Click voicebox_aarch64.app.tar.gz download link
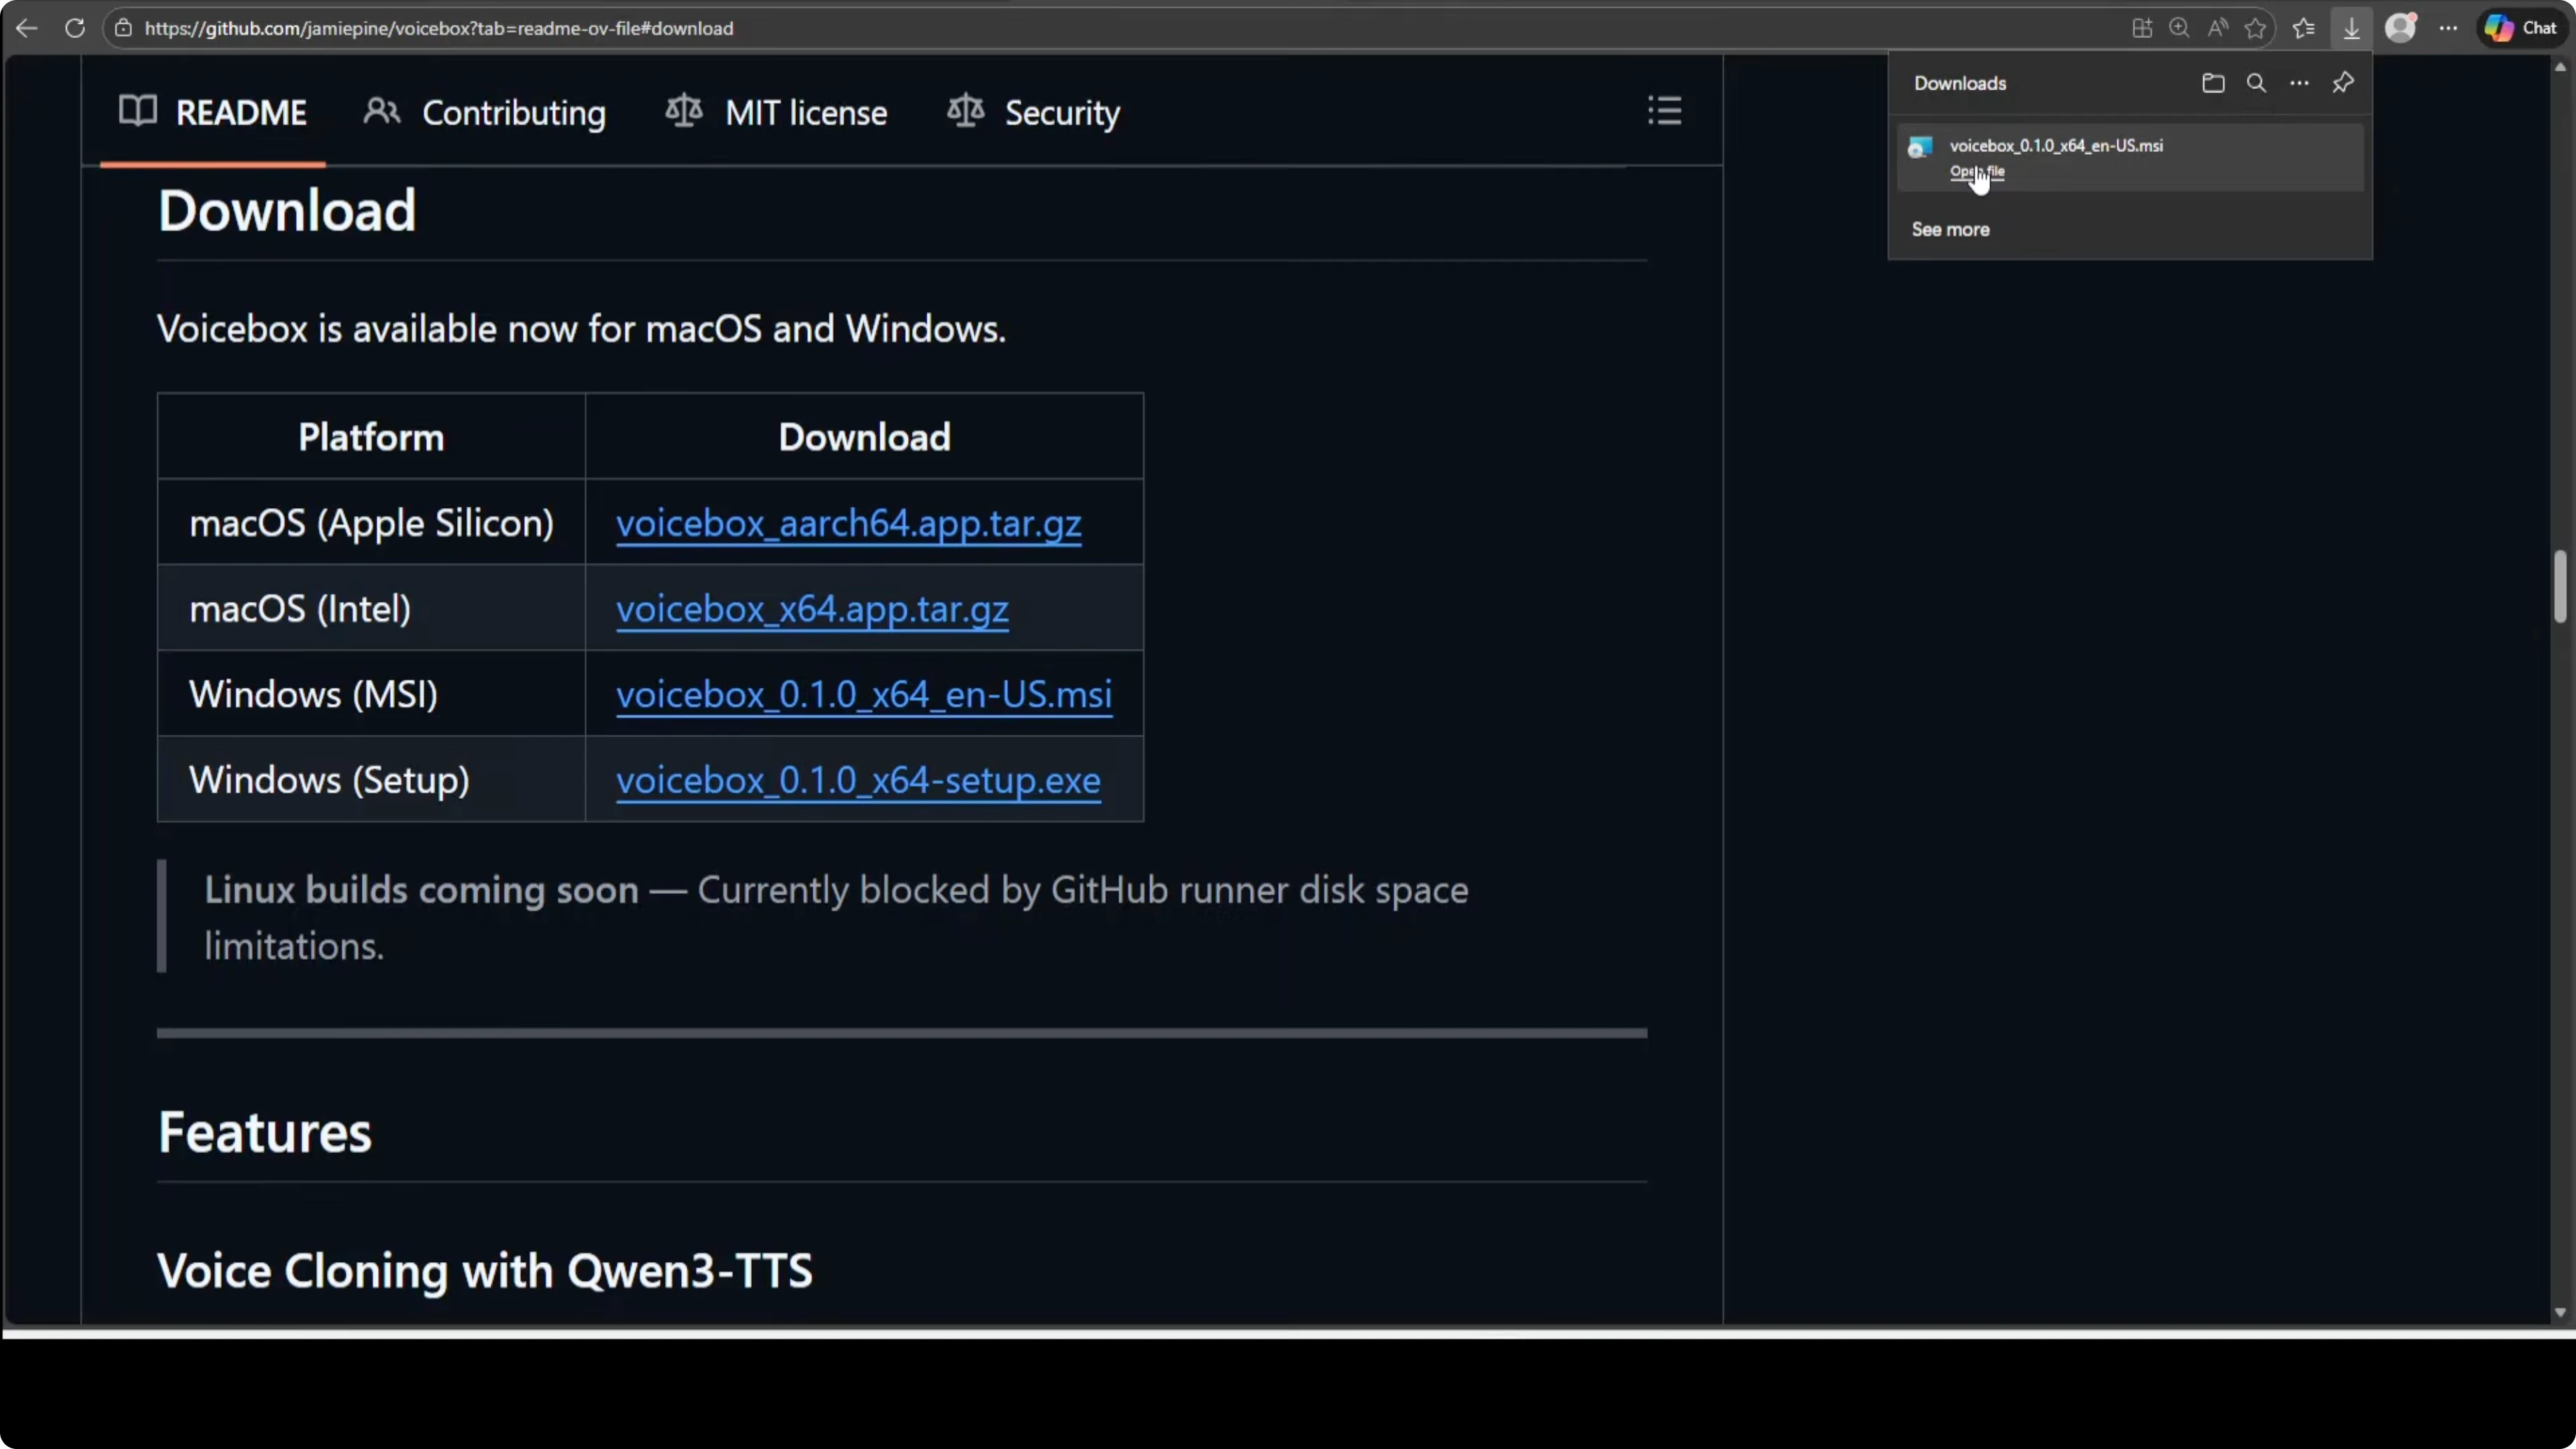 [848, 523]
